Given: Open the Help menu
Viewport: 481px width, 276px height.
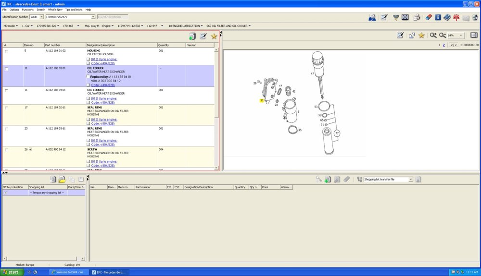Looking at the screenshot, I should (x=88, y=10).
